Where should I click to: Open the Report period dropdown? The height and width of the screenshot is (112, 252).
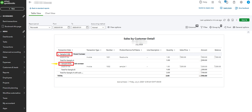40,27
